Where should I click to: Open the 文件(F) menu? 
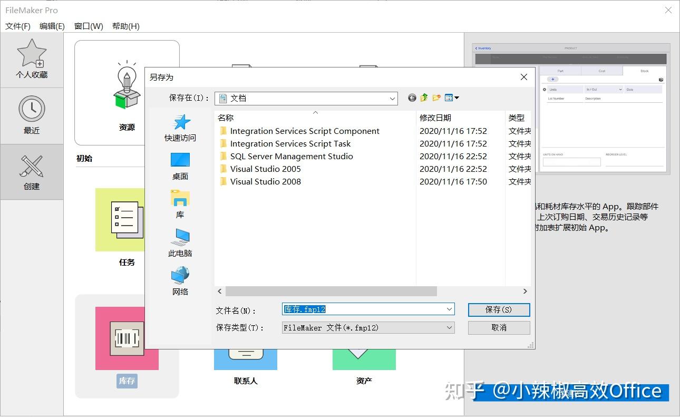pos(17,25)
